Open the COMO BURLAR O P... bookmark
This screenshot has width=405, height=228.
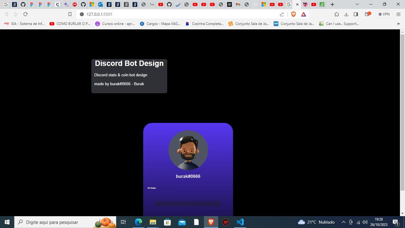pyautogui.click(x=70, y=24)
